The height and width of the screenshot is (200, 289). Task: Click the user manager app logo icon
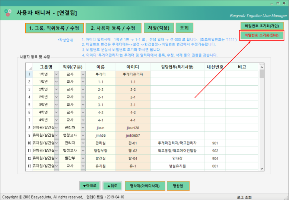pos(8,13)
